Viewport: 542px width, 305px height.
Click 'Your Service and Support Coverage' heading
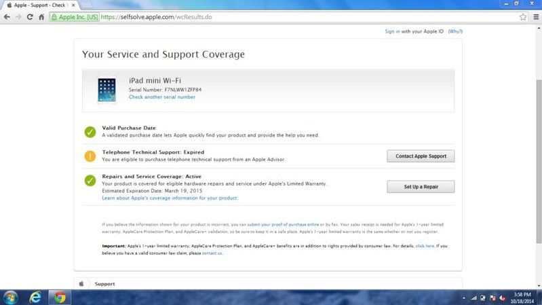163,54
